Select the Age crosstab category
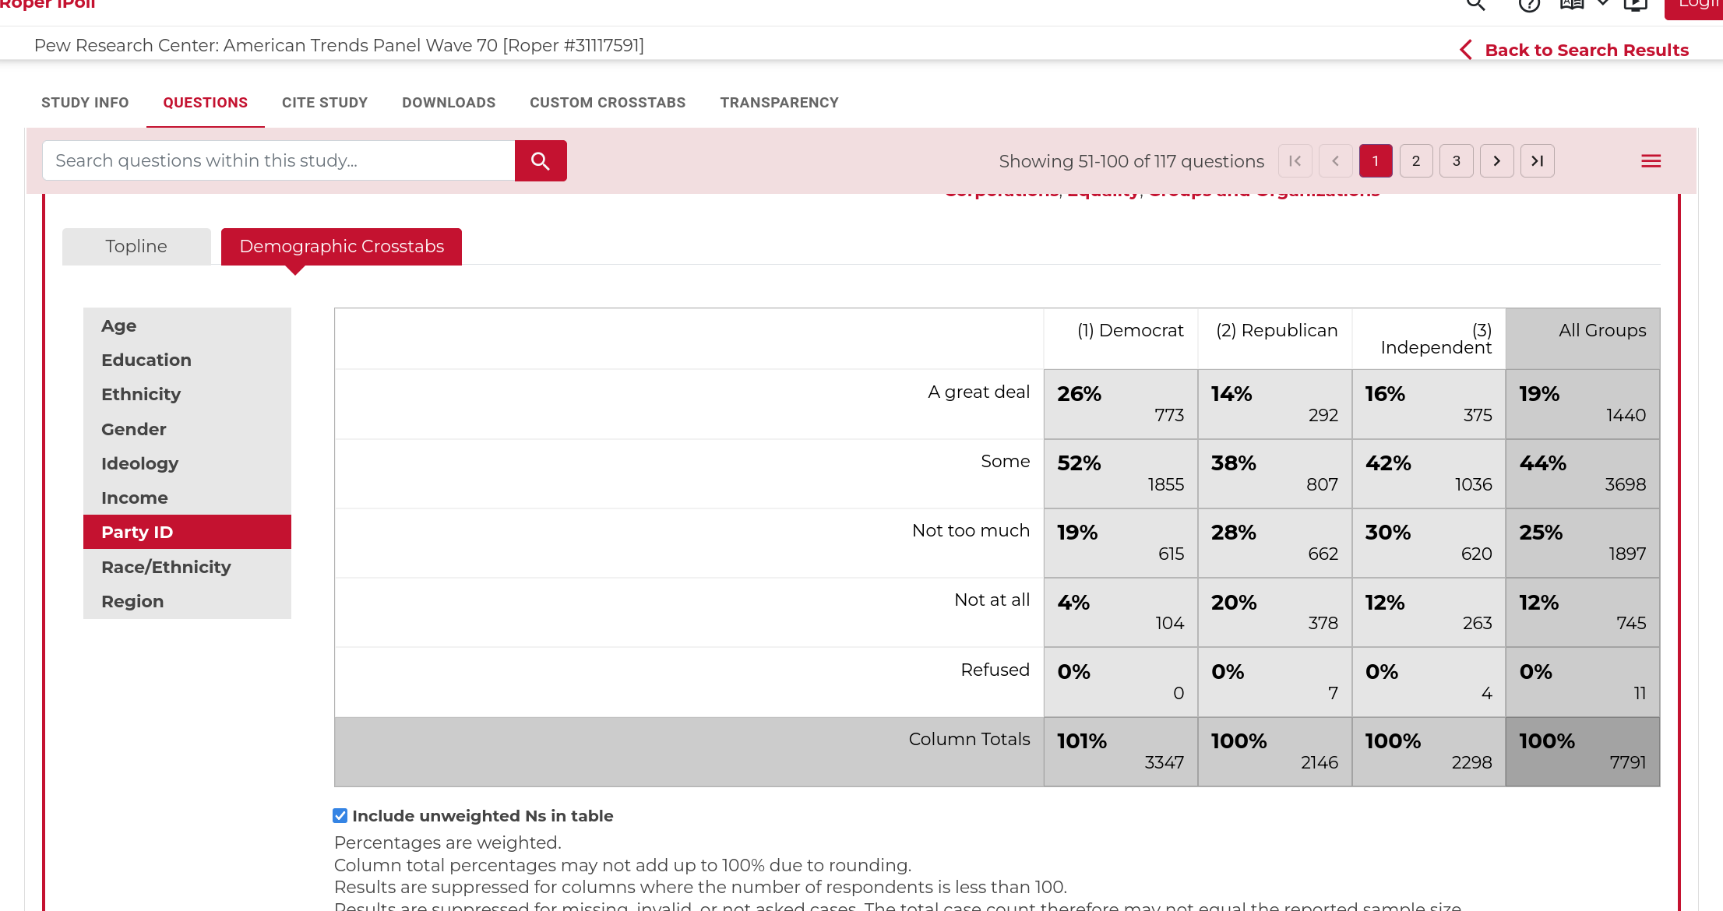 pos(119,325)
